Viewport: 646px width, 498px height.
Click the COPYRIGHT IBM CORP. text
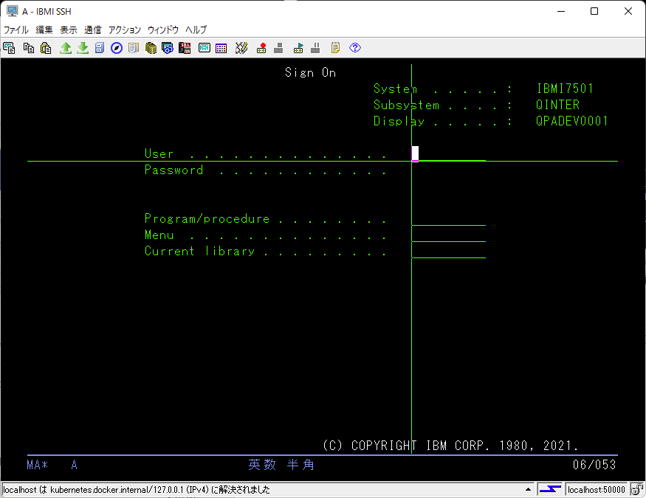(450, 446)
